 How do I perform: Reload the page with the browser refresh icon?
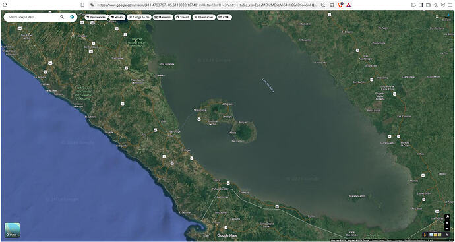tap(5, 5)
